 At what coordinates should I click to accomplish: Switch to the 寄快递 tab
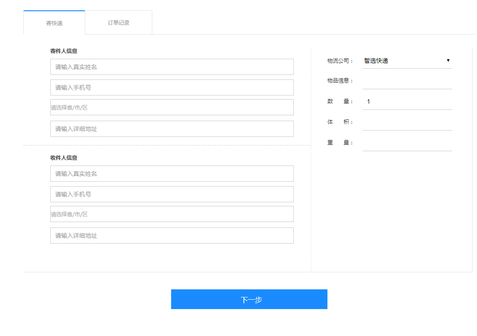54,23
